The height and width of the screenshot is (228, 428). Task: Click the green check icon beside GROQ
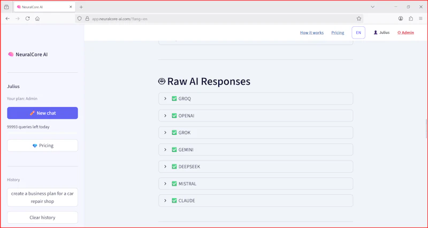pos(174,98)
